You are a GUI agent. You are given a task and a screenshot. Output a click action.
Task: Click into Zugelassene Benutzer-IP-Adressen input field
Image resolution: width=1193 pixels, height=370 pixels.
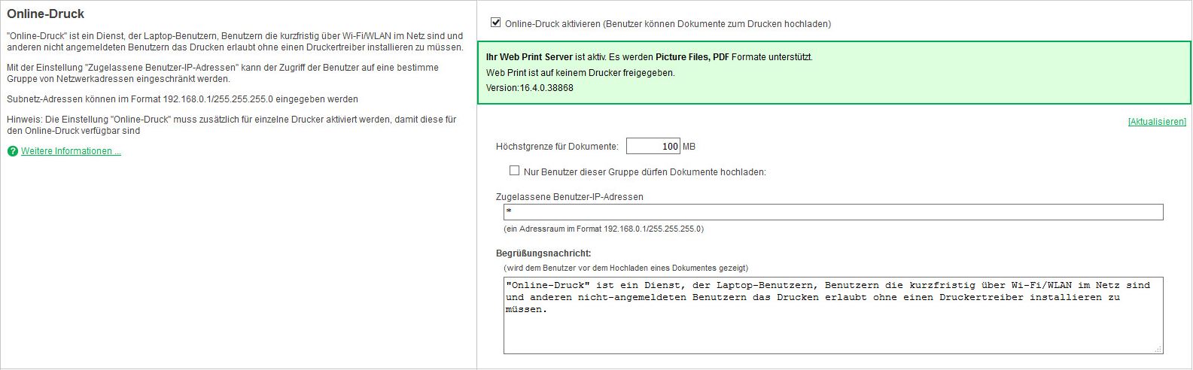[x=832, y=212]
